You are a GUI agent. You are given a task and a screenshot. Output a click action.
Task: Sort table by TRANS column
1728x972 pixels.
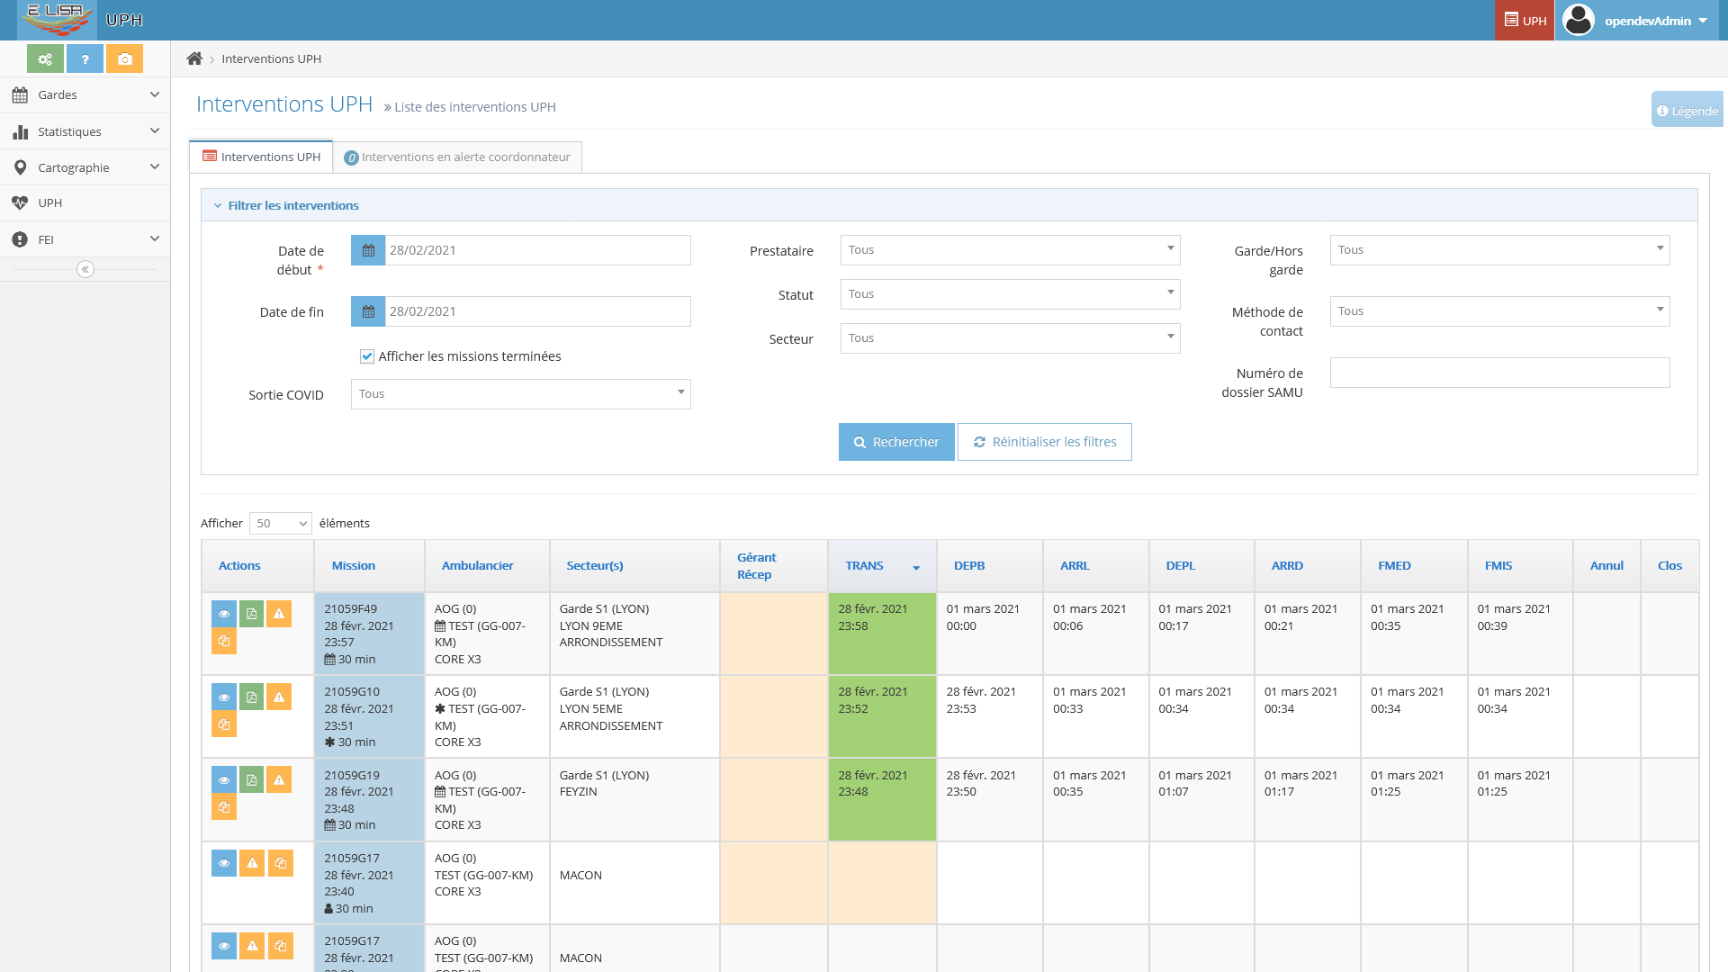882,565
